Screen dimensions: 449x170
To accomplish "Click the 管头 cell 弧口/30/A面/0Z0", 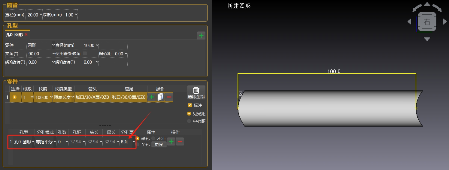I will [x=93, y=97].
